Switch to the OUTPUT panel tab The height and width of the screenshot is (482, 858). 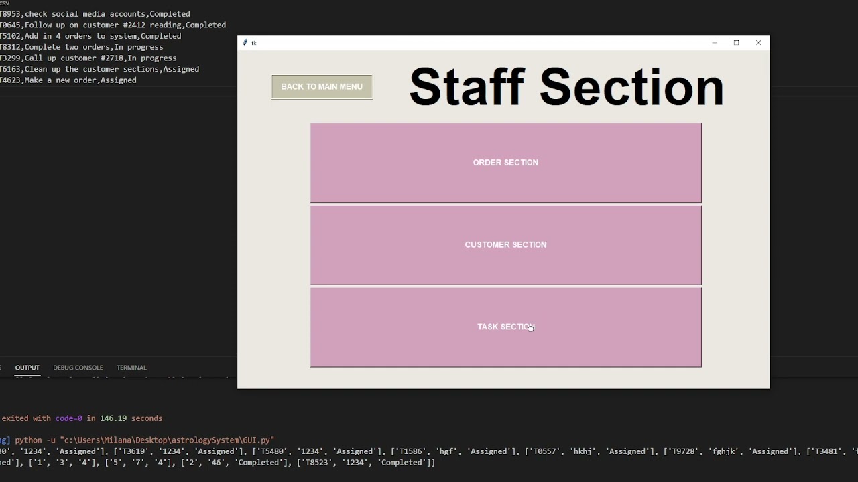pyautogui.click(x=27, y=368)
